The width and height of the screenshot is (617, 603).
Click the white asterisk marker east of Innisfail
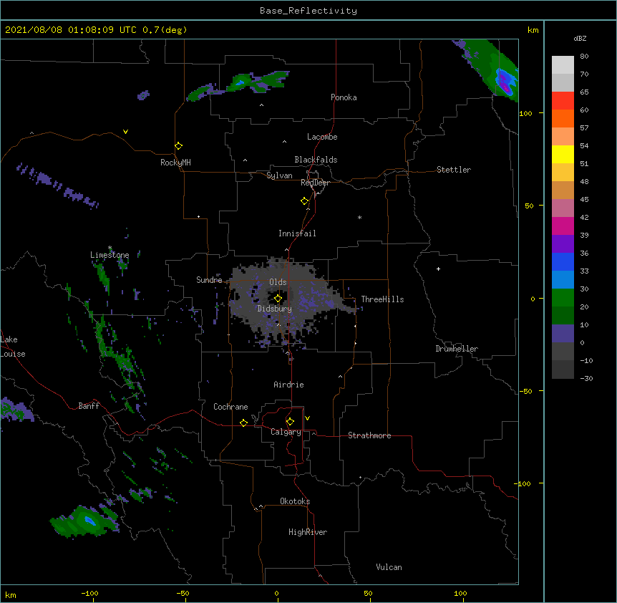359,217
